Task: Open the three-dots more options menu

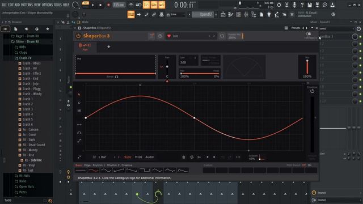Action: (238, 157)
